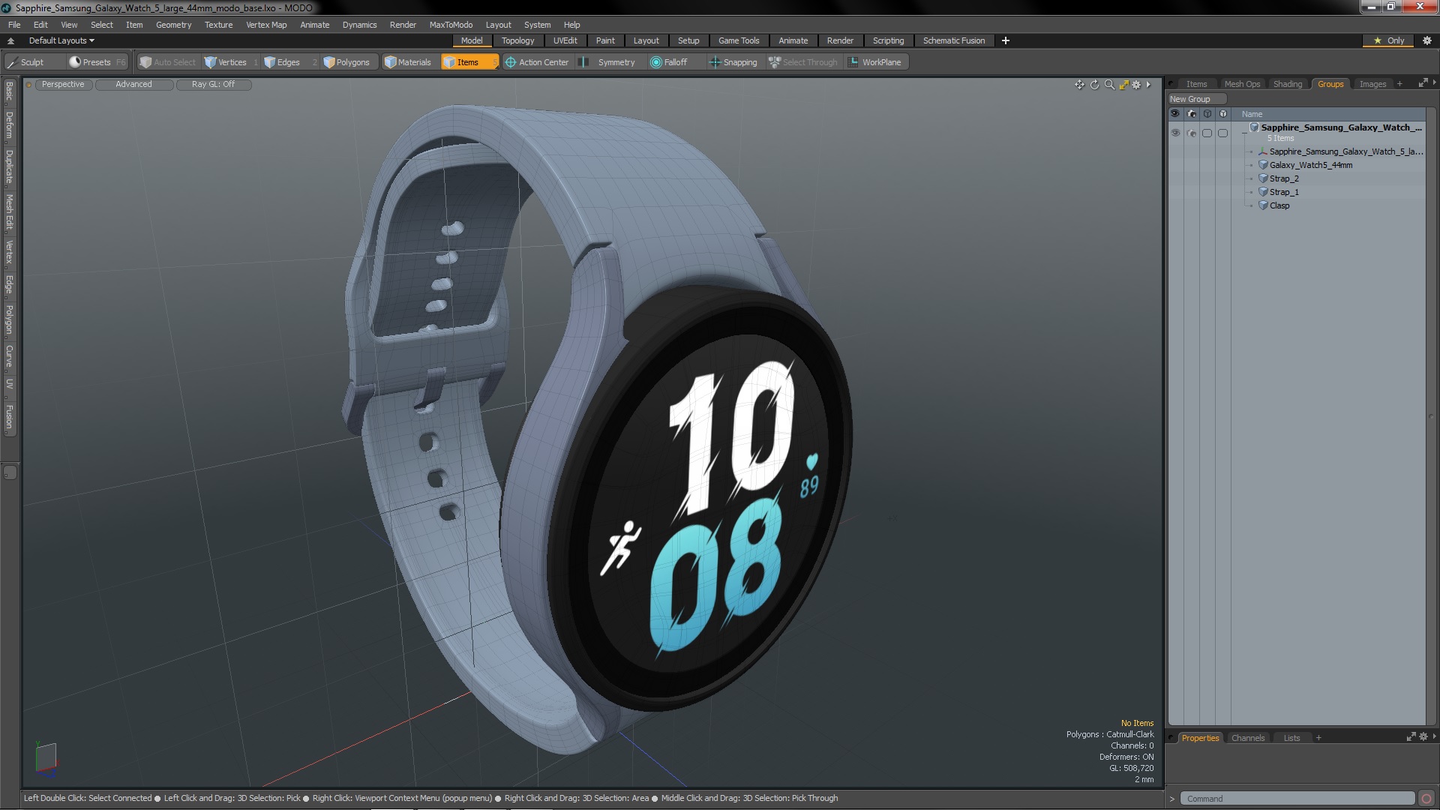The height and width of the screenshot is (810, 1440).
Task: Open the Lists tab
Action: [x=1291, y=738]
